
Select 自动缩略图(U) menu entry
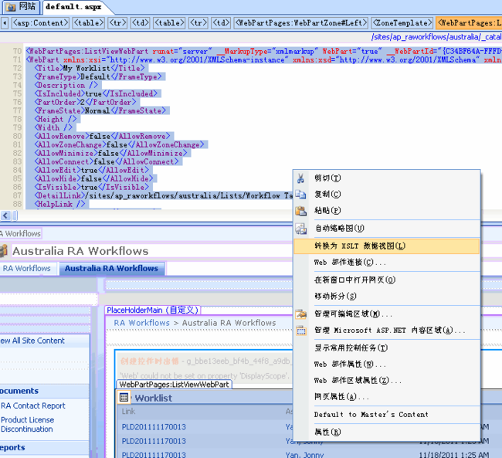tap(386, 229)
